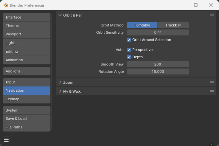Collapse the Orbit & Pan panel

click(60, 15)
